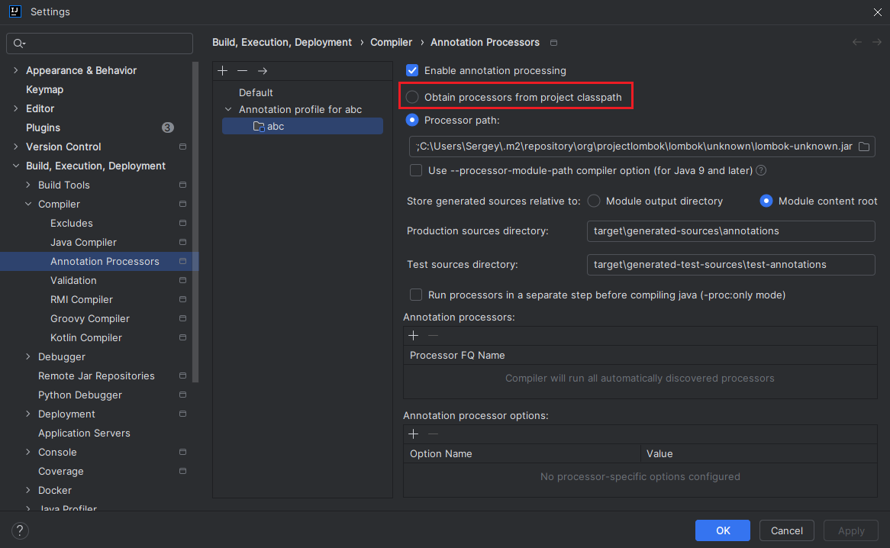The height and width of the screenshot is (548, 890).
Task: Open the Java Compiler settings page
Action: [x=83, y=243]
